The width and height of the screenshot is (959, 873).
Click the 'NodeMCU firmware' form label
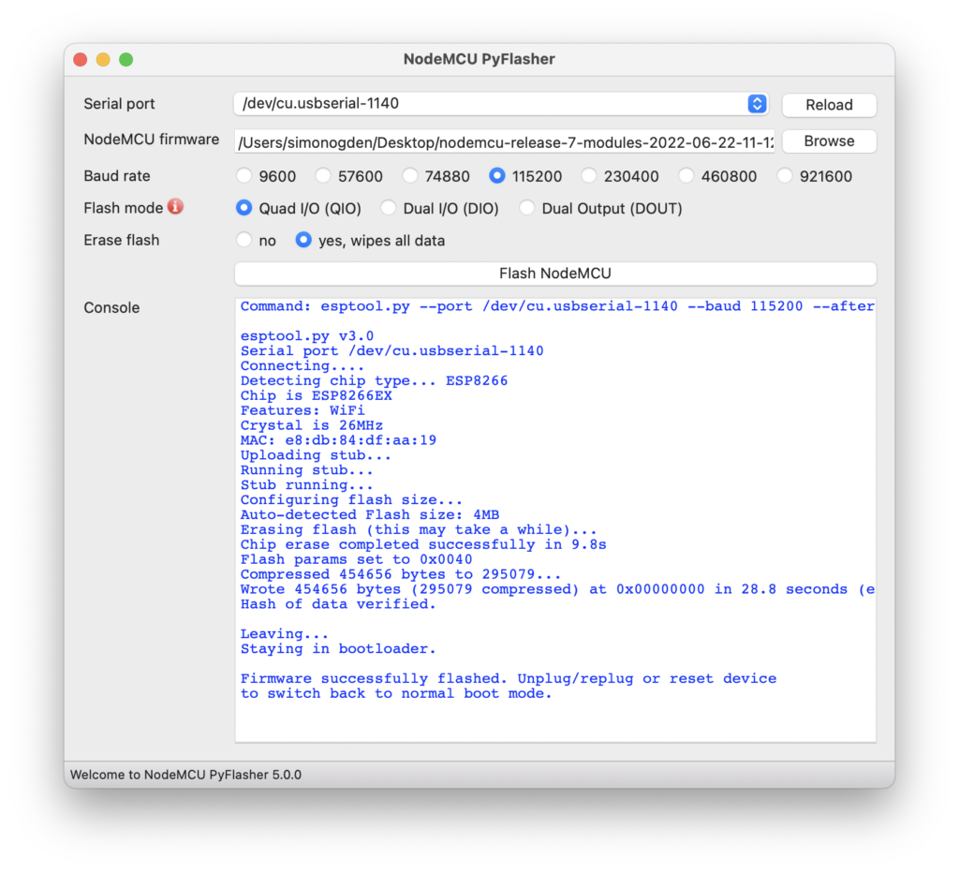(x=152, y=140)
